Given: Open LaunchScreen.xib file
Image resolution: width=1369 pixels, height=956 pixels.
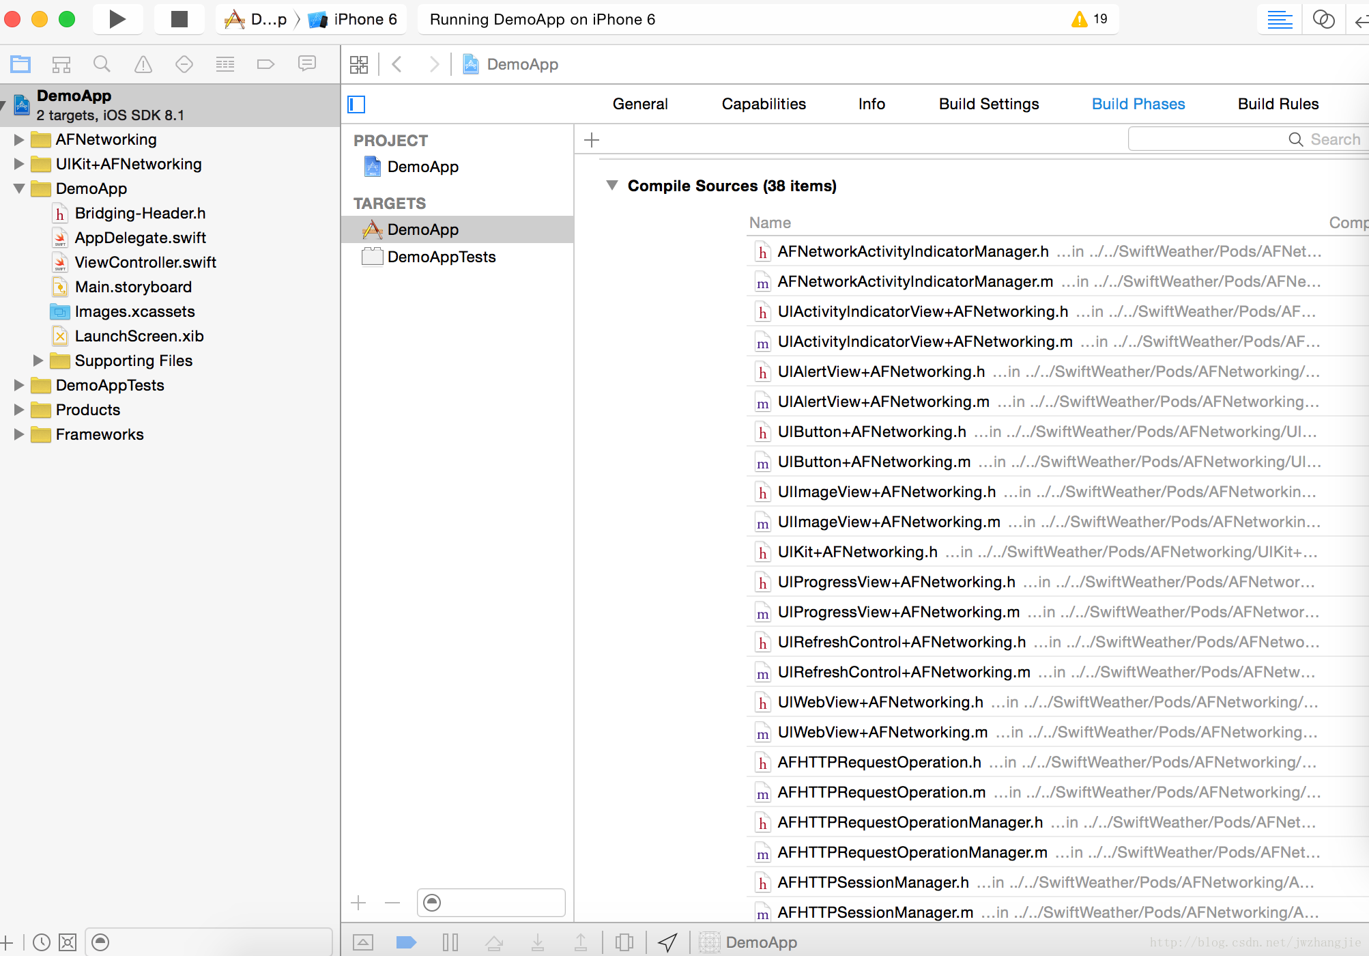Looking at the screenshot, I should pos(139,336).
